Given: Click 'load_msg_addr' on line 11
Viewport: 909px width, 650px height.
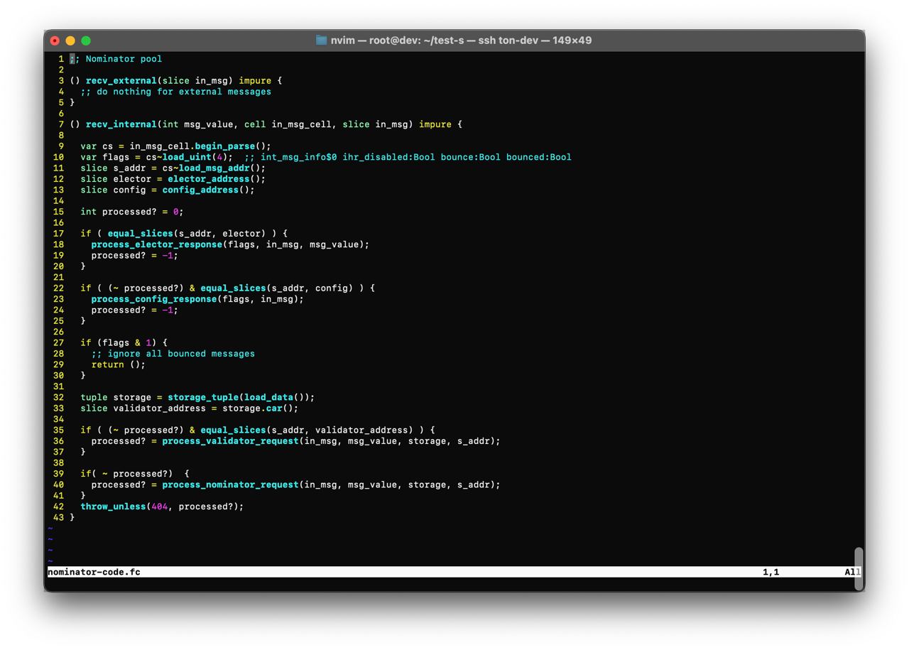Looking at the screenshot, I should point(214,168).
